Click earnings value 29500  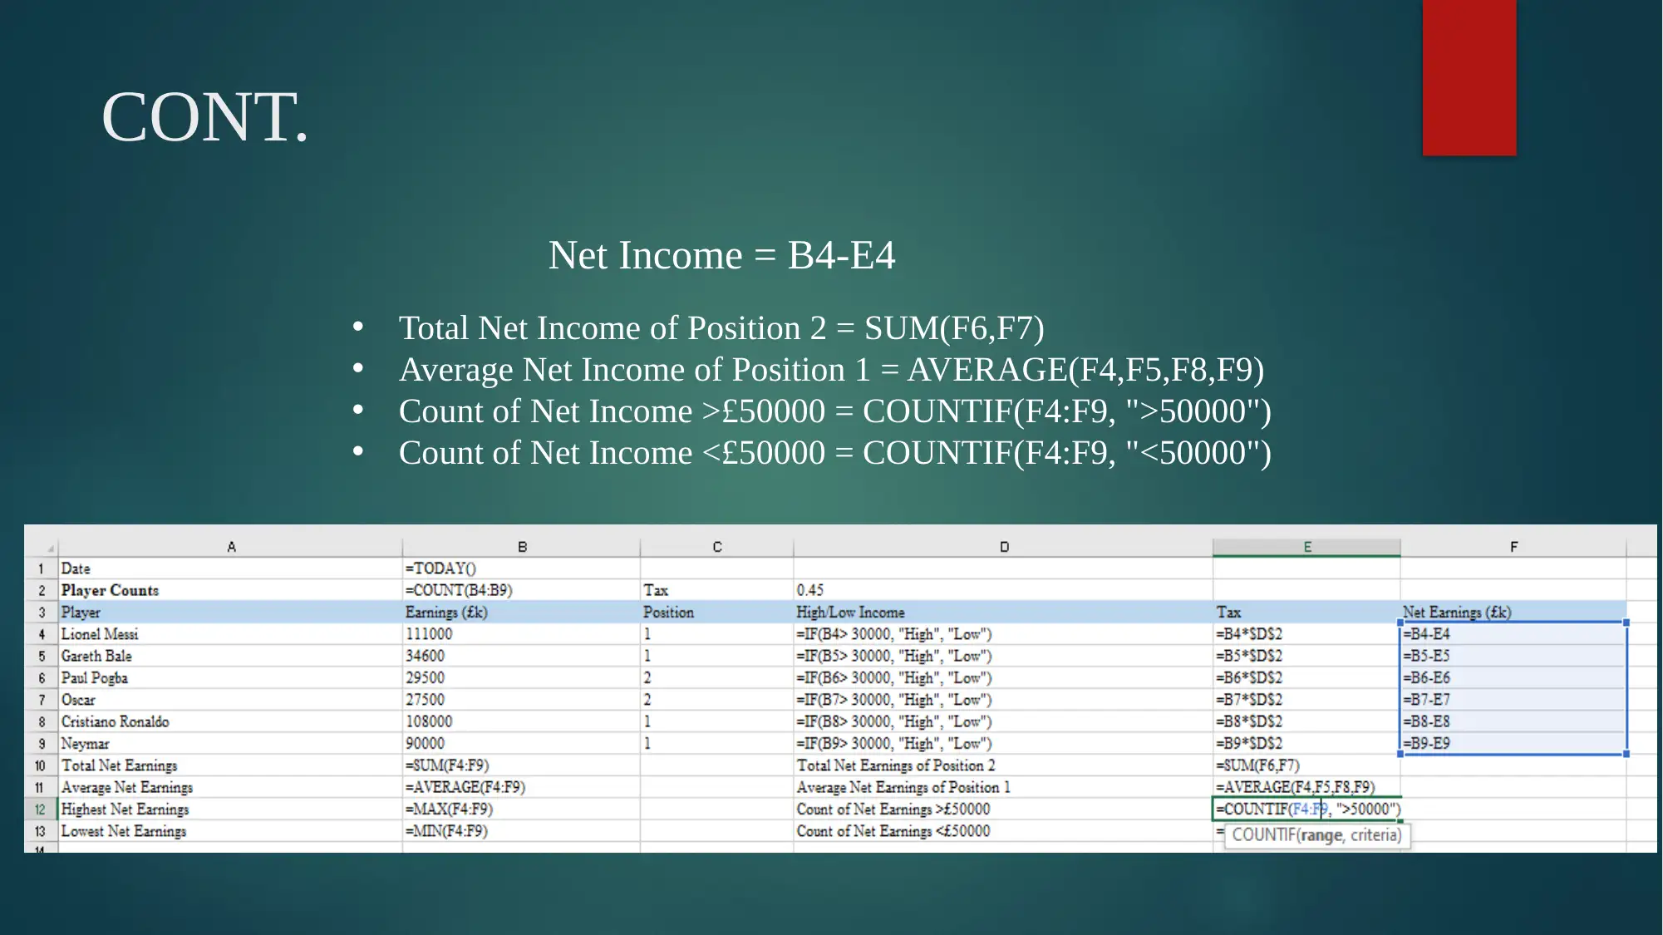click(x=522, y=678)
